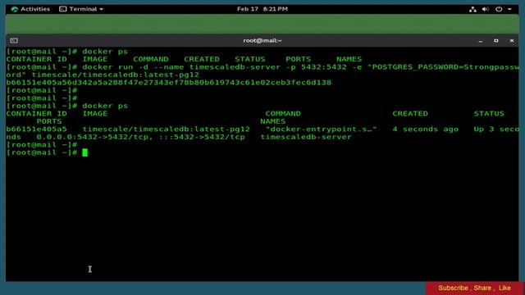Maximize the terminal window
Image resolution: width=525 pixels, height=295 pixels.
[x=495, y=40]
